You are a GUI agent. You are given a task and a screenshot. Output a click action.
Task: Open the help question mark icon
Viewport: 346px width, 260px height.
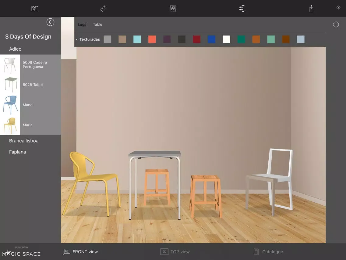pyautogui.click(x=338, y=8)
